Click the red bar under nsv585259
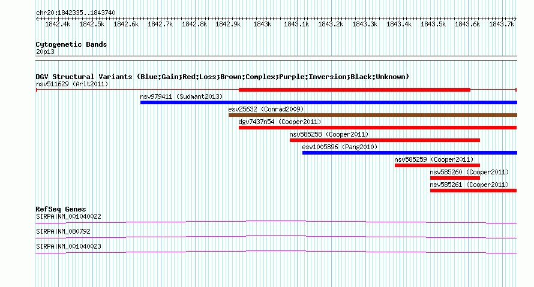The width and height of the screenshot is (534, 287). click(x=437, y=165)
